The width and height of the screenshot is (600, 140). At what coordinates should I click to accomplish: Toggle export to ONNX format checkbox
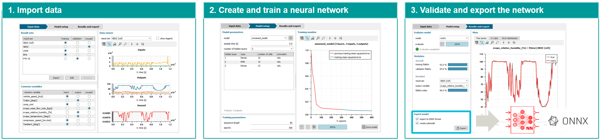tap(417, 119)
